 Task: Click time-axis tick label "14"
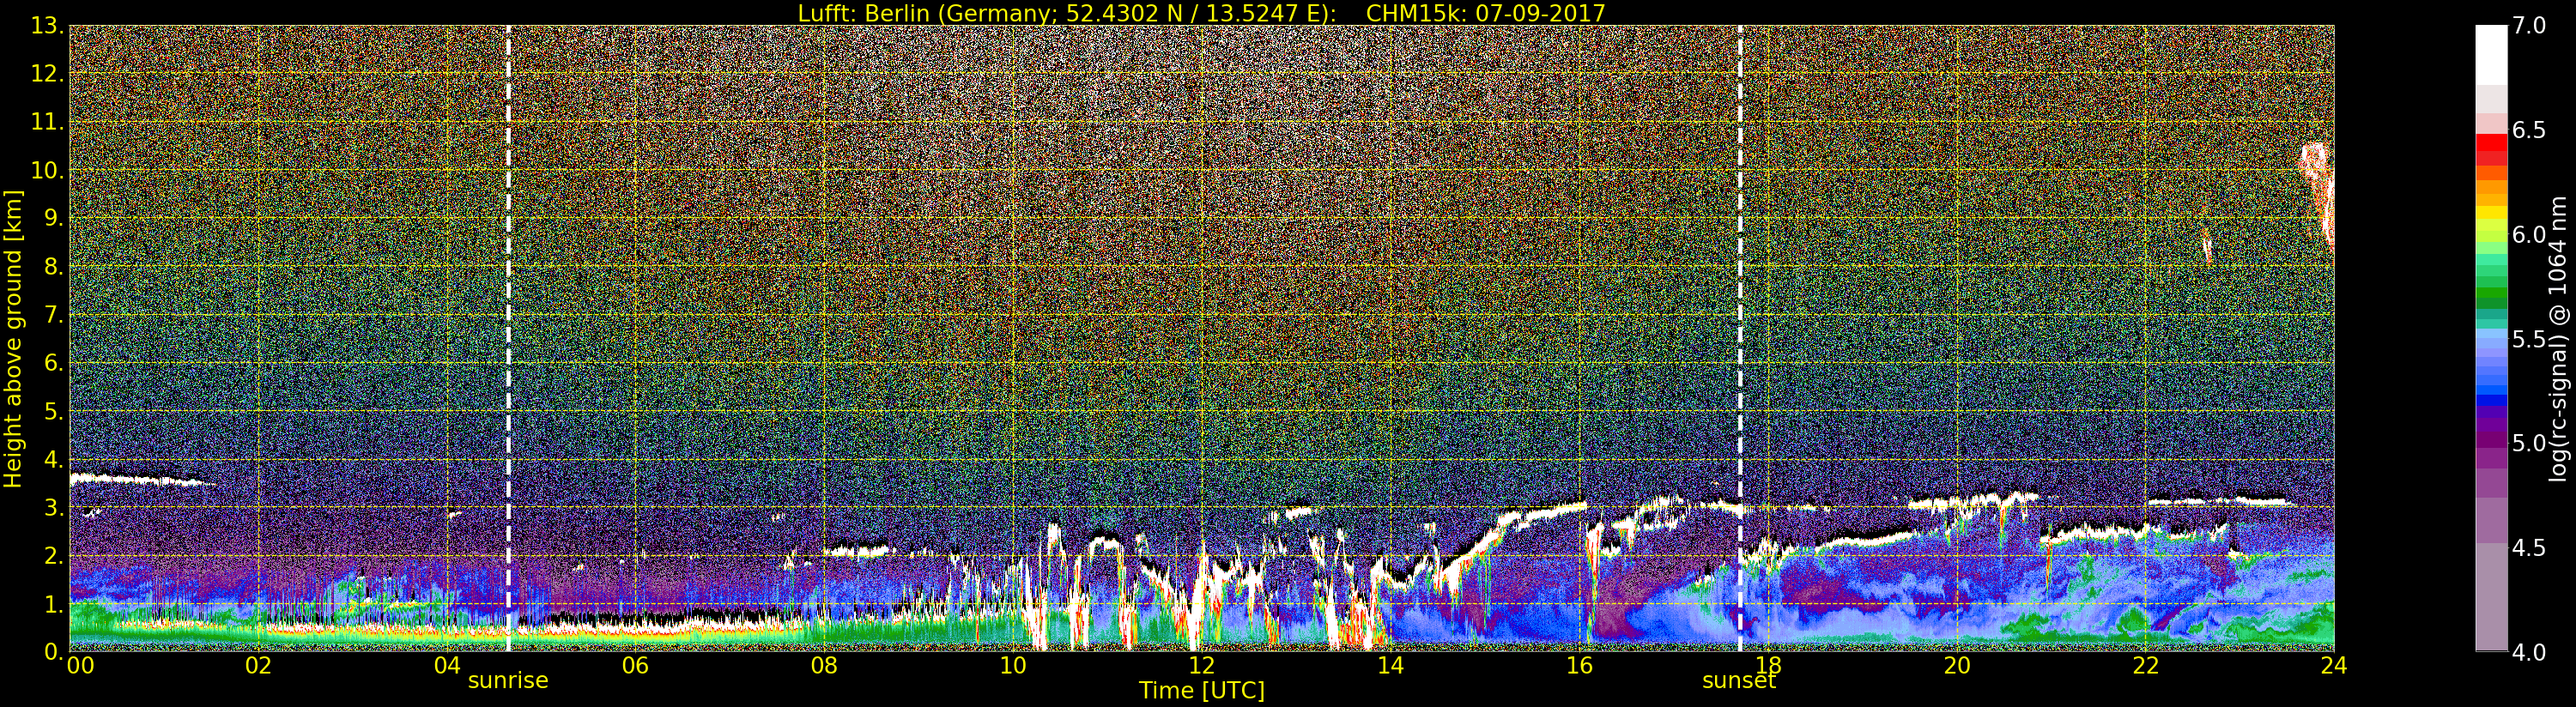coord(1390,666)
